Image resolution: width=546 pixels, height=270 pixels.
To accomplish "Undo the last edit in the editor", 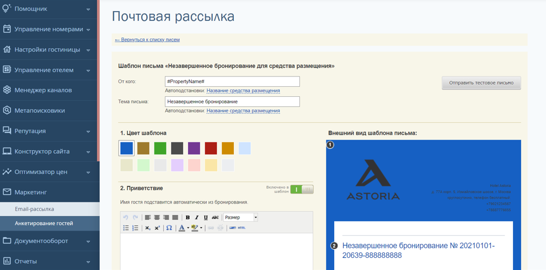I will click(x=126, y=217).
